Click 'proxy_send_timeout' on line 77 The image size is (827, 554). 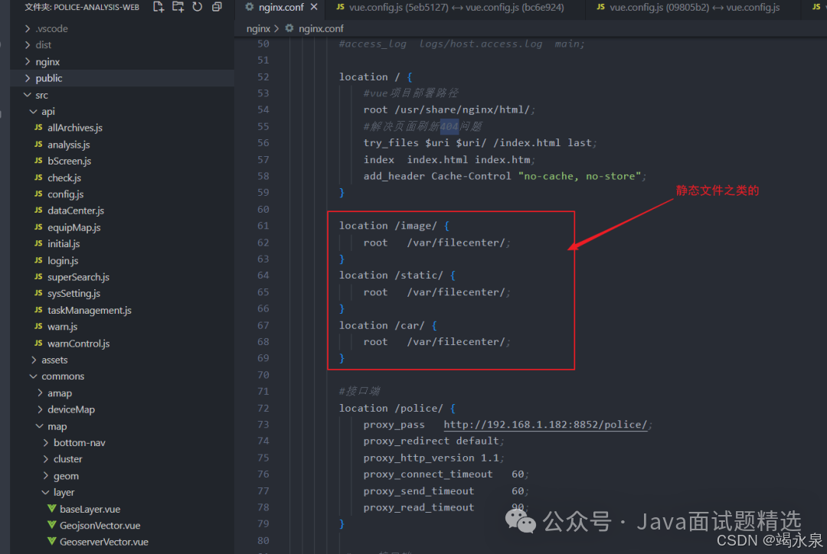[419, 490]
